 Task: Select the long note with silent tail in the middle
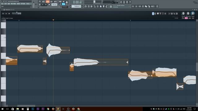tap(101, 62)
